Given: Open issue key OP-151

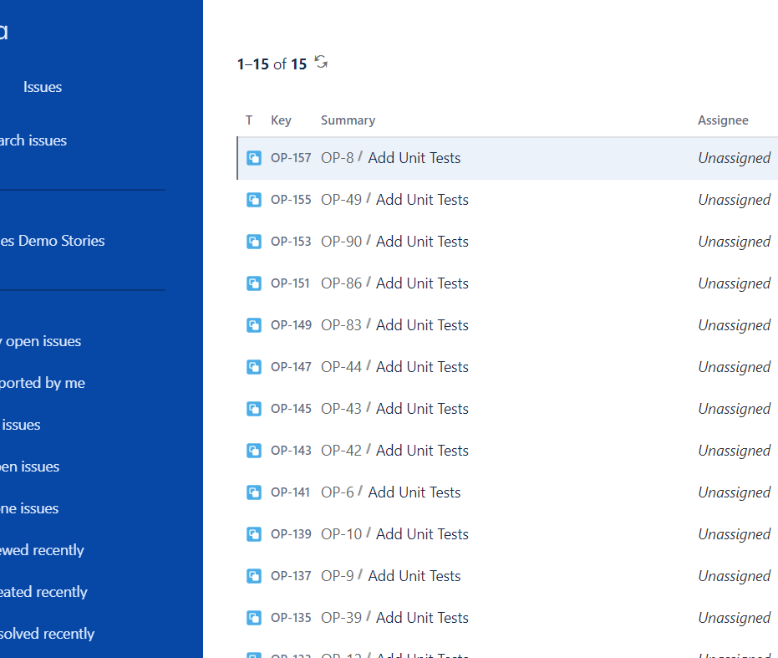Looking at the screenshot, I should click(x=290, y=283).
